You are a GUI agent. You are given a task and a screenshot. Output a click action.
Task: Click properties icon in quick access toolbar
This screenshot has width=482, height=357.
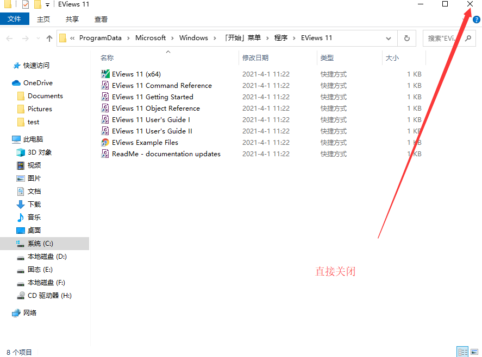coord(26,4)
